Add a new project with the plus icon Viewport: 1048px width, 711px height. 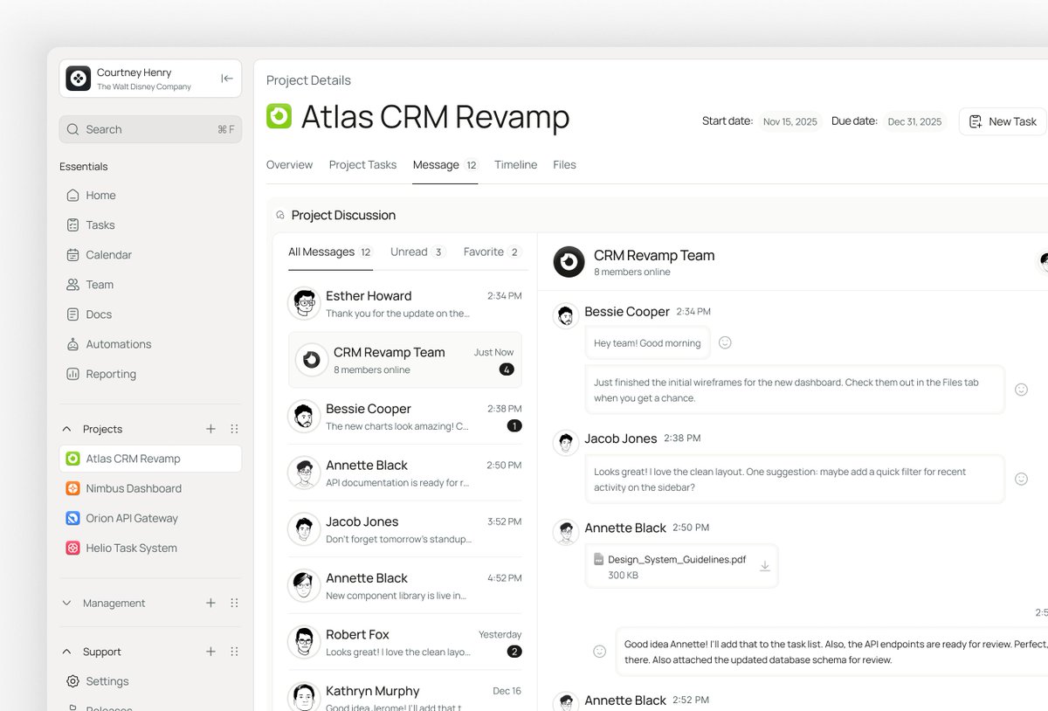point(210,429)
